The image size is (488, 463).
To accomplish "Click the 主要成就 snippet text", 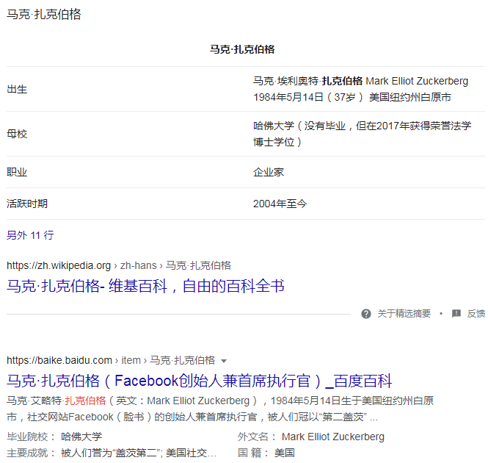I will pyautogui.click(x=139, y=453).
